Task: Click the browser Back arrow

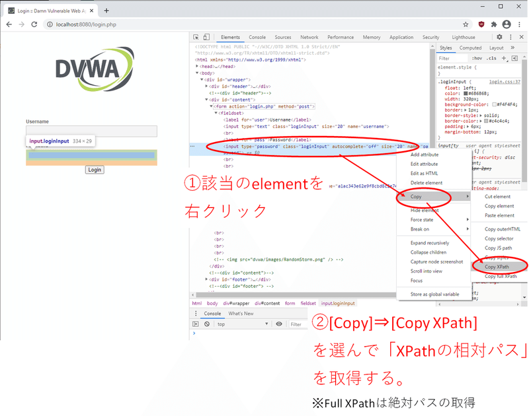Action: click(x=9, y=24)
